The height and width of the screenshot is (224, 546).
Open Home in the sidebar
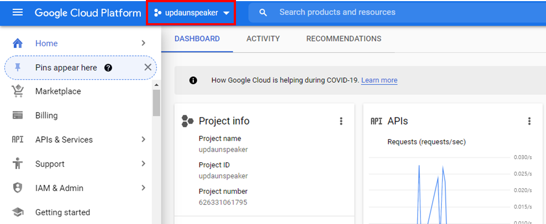pos(46,44)
